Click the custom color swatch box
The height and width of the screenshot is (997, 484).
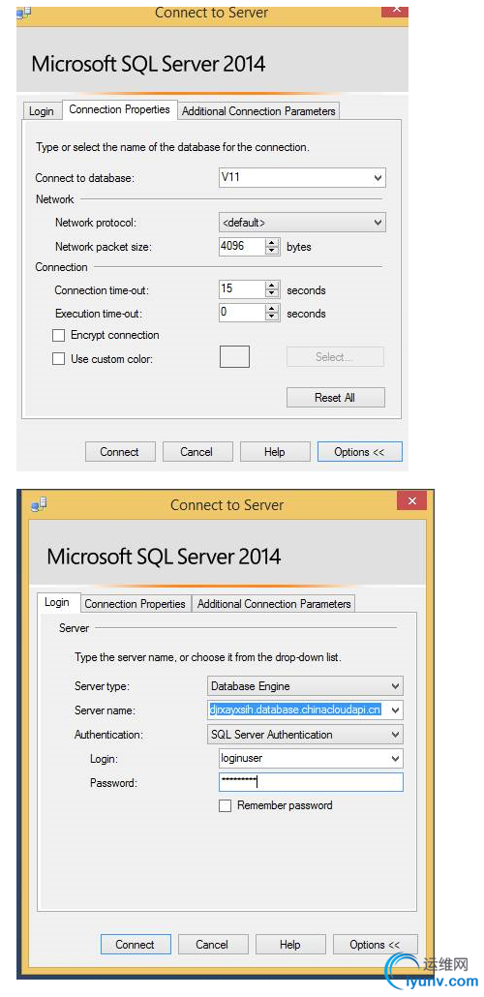coord(234,357)
